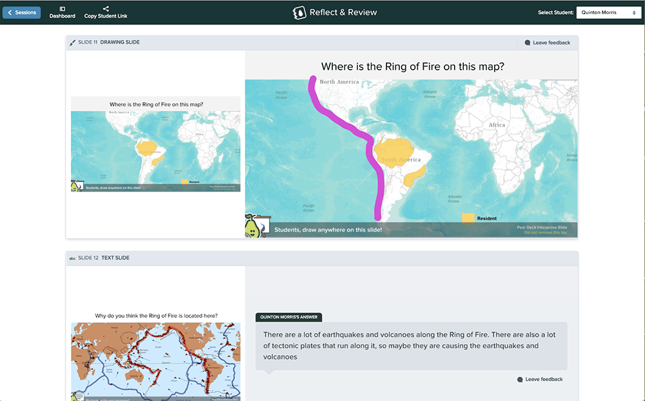
Task: Go back to Sessions
Action: (21, 12)
